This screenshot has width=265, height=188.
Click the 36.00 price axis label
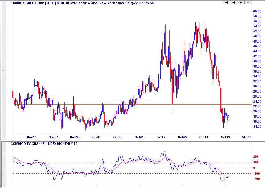[257, 71]
